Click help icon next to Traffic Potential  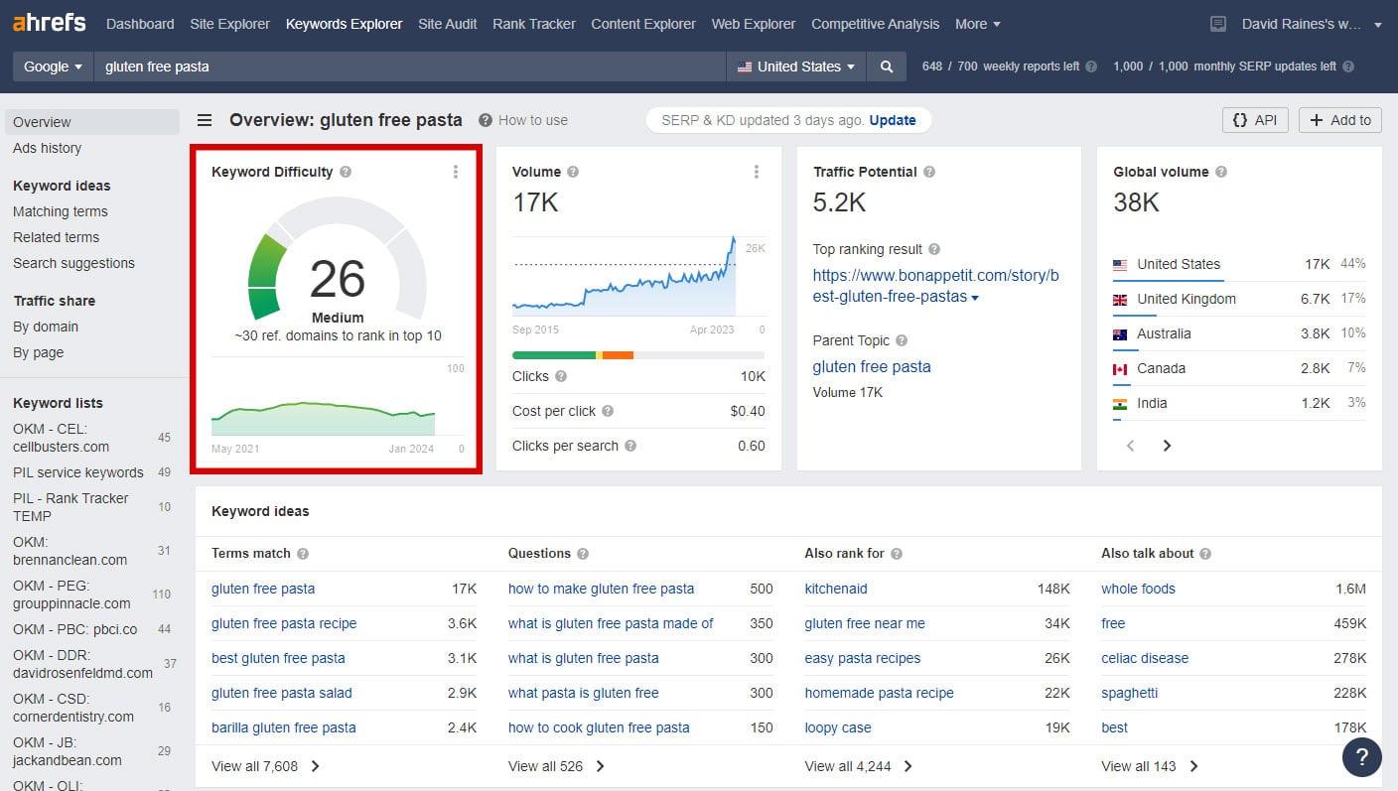click(x=929, y=172)
